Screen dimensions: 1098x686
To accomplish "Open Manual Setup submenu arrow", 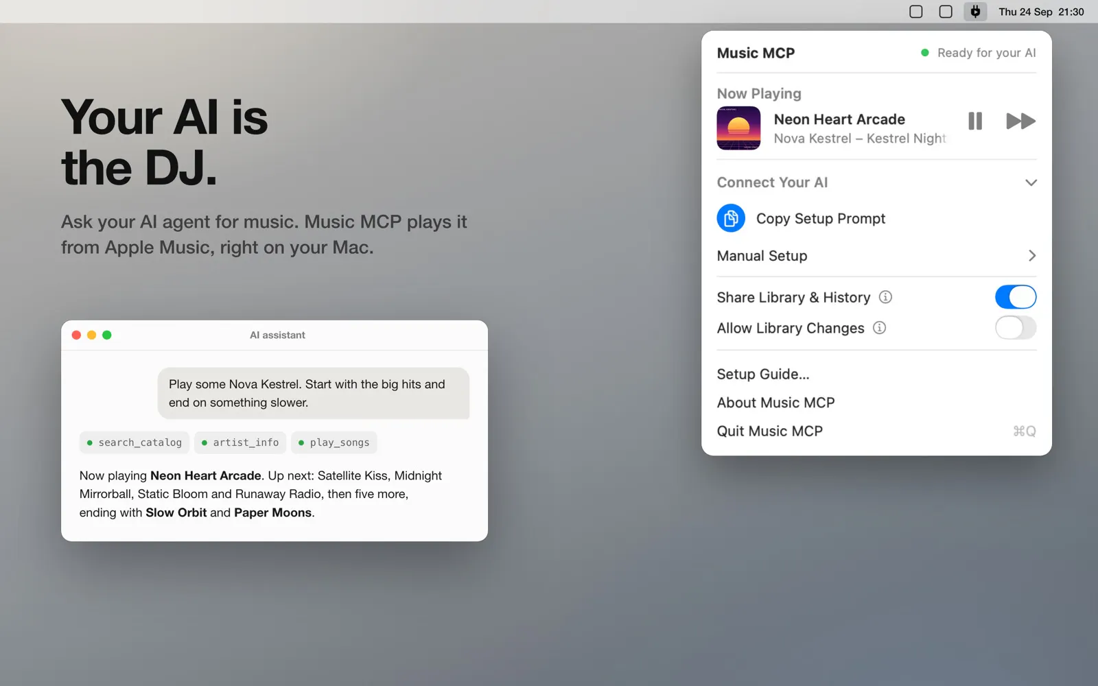I will coord(1031,256).
